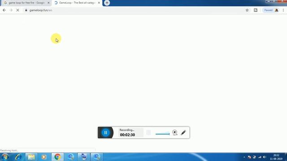Screen dimensions: 287x161
Task: Pause the screen recording
Action: coord(106,132)
